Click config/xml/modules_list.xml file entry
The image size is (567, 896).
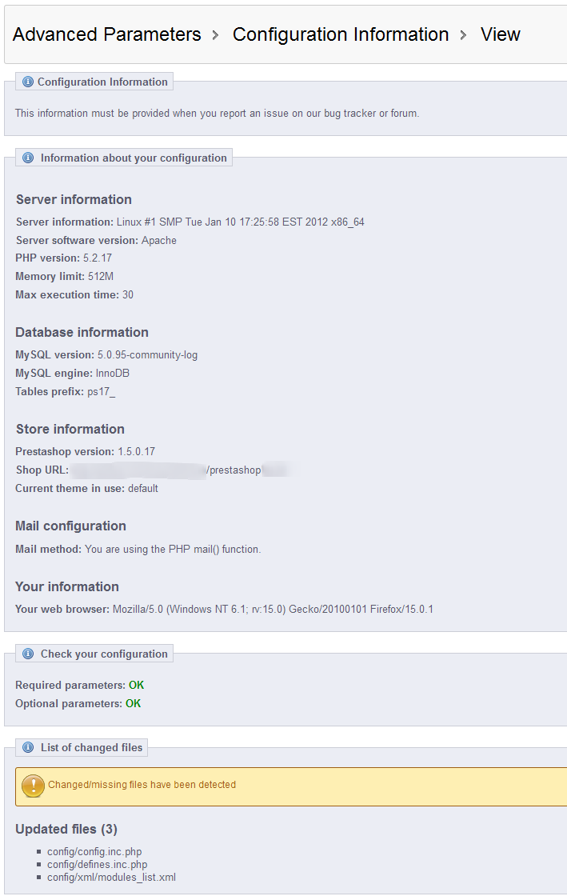tap(111, 878)
